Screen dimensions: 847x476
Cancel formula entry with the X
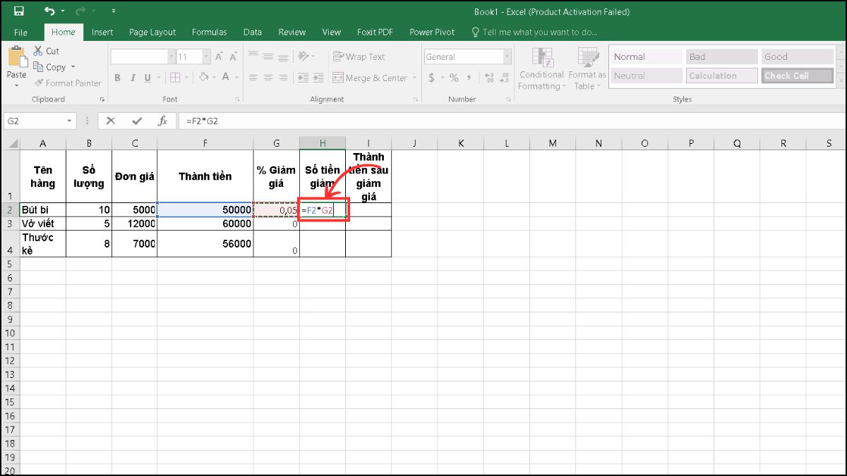pos(110,120)
